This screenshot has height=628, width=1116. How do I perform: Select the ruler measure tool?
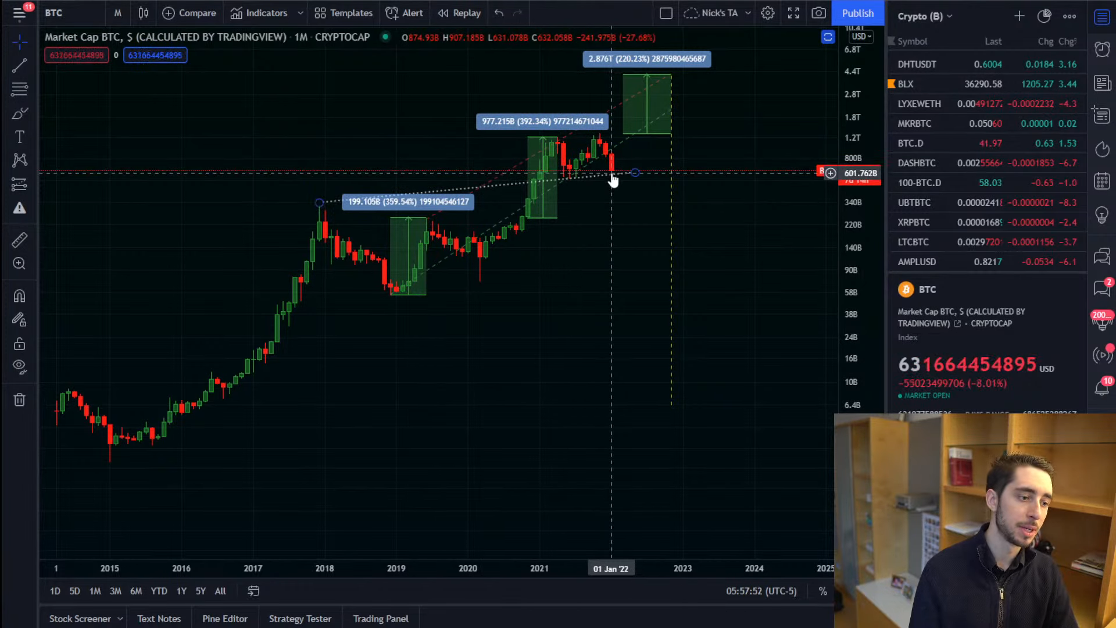(19, 240)
